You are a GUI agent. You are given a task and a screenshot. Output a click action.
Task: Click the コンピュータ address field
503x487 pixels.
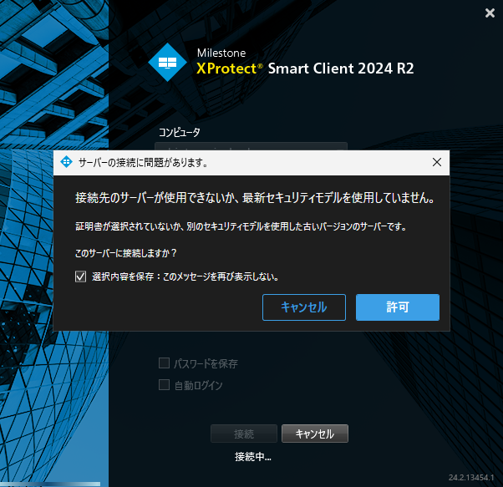pyautogui.click(x=251, y=146)
